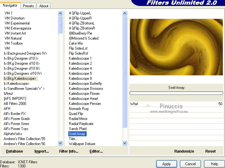Image resolution: width=225 pixels, height=168 pixels.
Task: Click the Database button
Action: [x=14, y=151]
